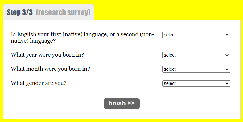Open the English native language dropdown

coord(196,35)
